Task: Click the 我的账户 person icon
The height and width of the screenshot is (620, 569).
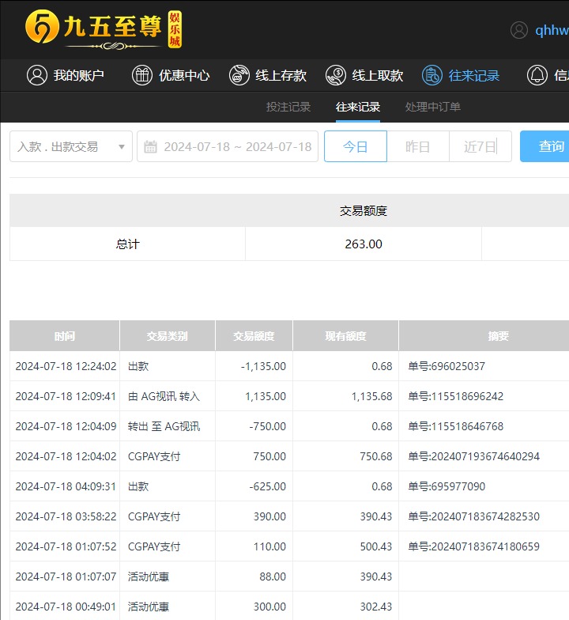Action: (37, 75)
